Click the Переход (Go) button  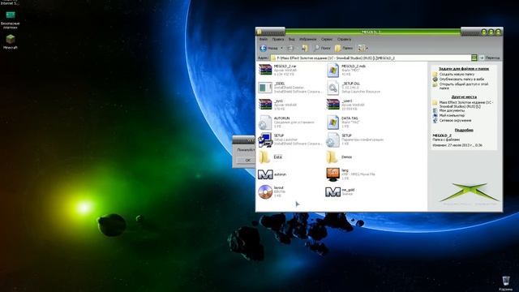point(490,58)
